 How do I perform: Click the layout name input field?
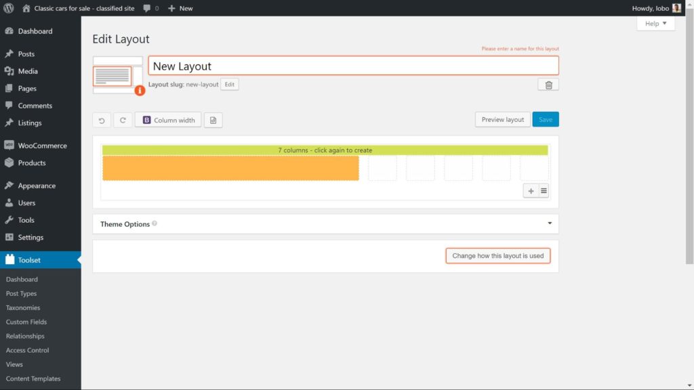click(352, 66)
